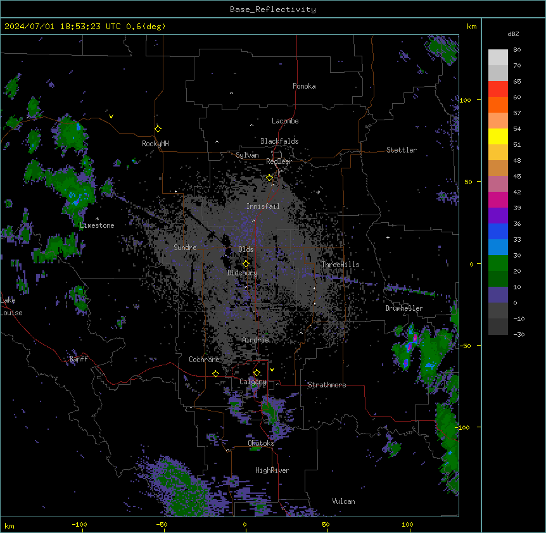Click the Sundre town label
Screen dimensions: 546x533
coord(185,248)
